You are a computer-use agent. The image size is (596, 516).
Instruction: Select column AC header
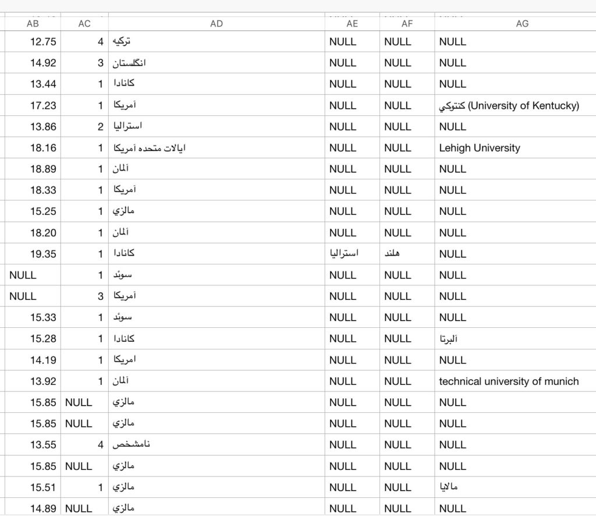(x=84, y=24)
